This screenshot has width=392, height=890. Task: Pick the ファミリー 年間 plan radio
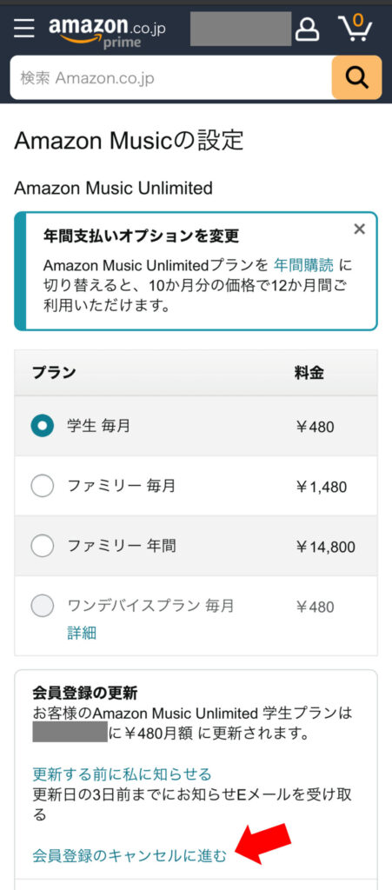42,546
